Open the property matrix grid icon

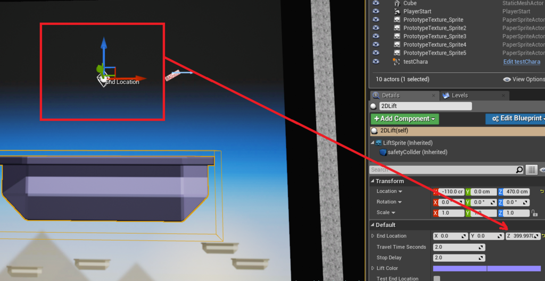pyautogui.click(x=531, y=169)
